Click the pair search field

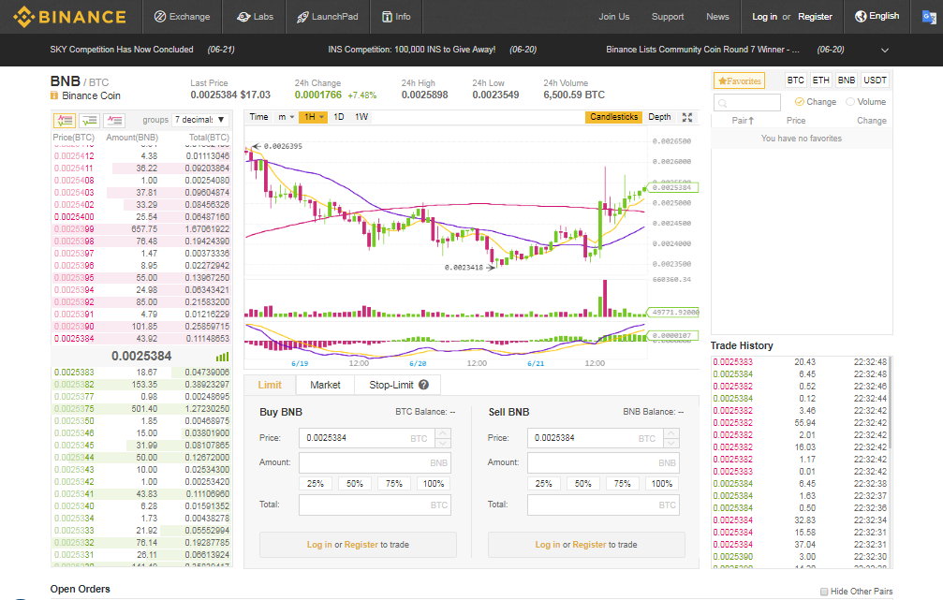tap(747, 102)
